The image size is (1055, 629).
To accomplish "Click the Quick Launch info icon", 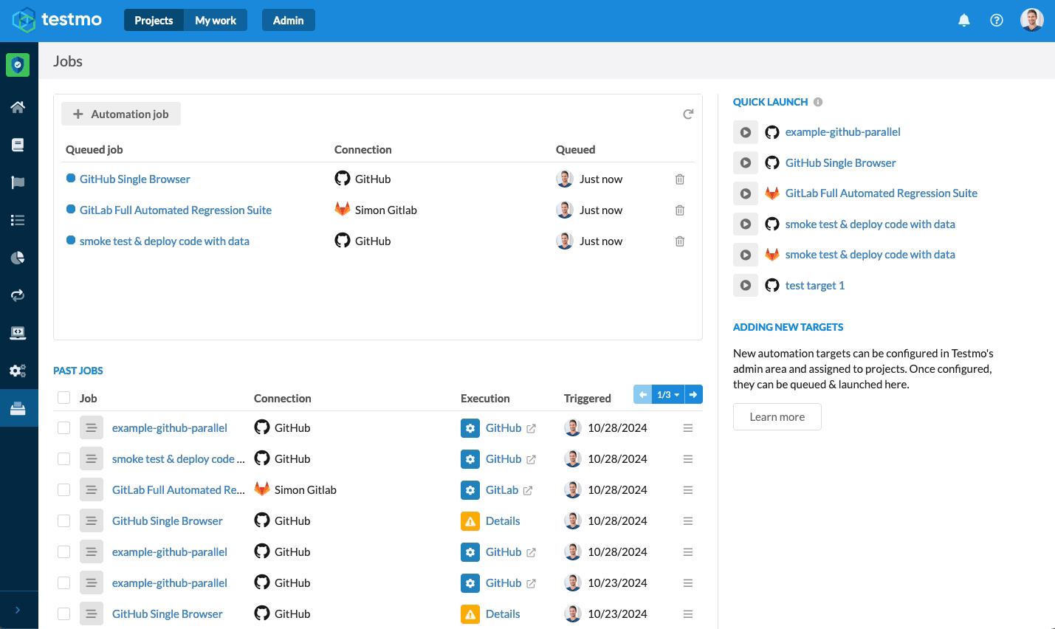I will tap(818, 102).
